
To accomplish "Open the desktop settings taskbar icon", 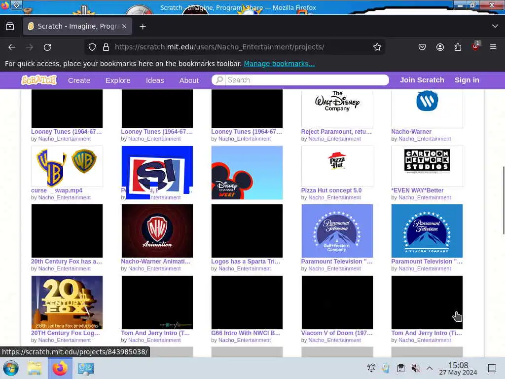I will pos(85,368).
